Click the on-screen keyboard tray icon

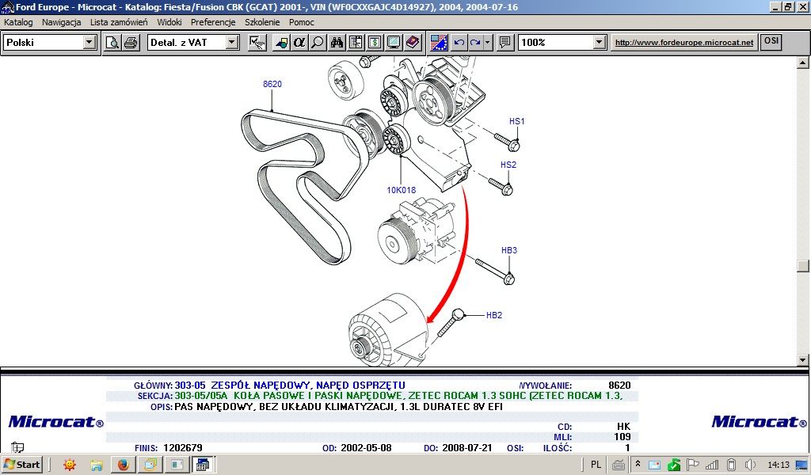click(x=618, y=465)
